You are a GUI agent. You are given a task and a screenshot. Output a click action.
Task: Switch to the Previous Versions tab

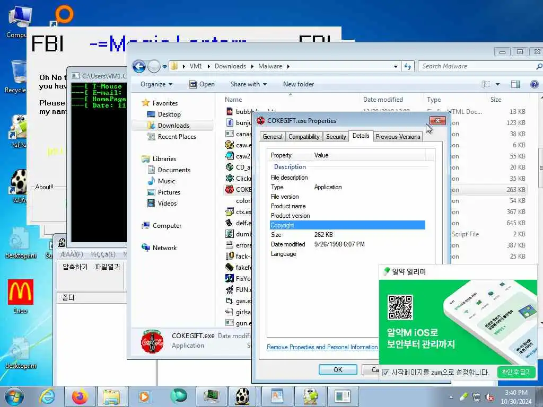pos(398,137)
